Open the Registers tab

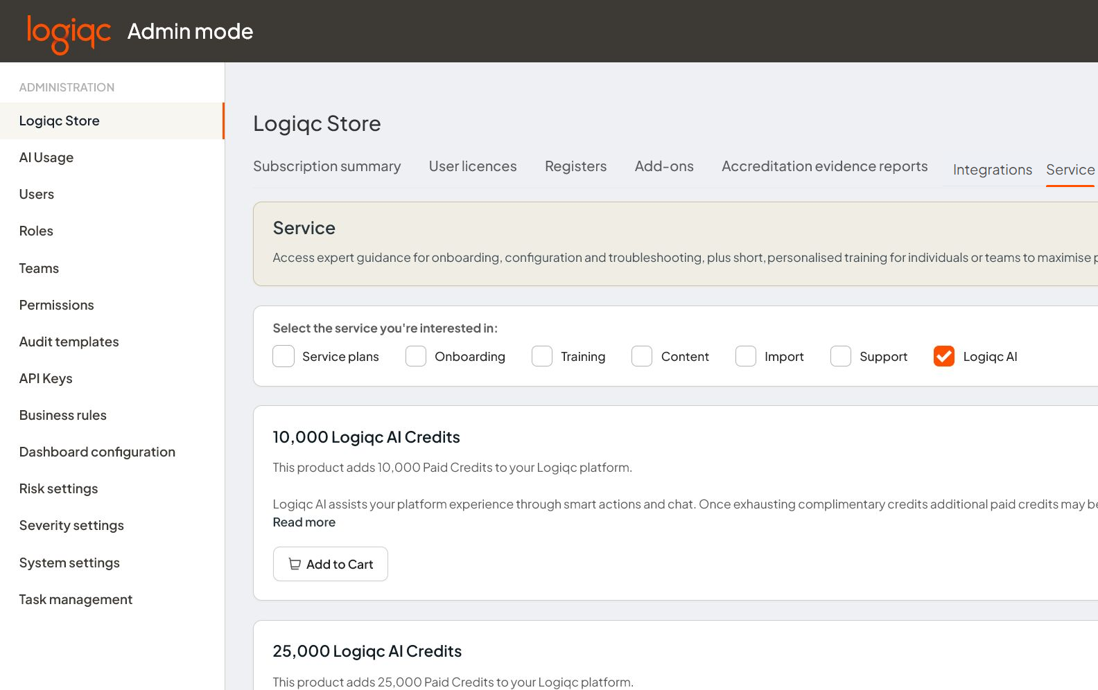pos(575,166)
